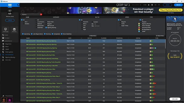Go to Blast games
Screen dimensions: 184x103
pyautogui.click(x=6, y=47)
